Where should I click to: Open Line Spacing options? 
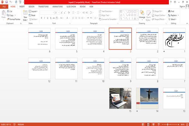(92, 13)
